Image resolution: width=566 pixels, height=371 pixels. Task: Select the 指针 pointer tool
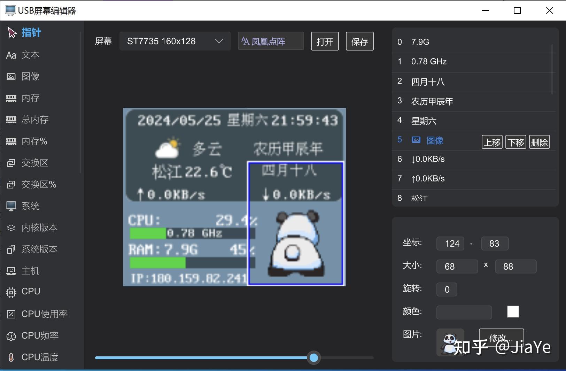click(x=24, y=33)
